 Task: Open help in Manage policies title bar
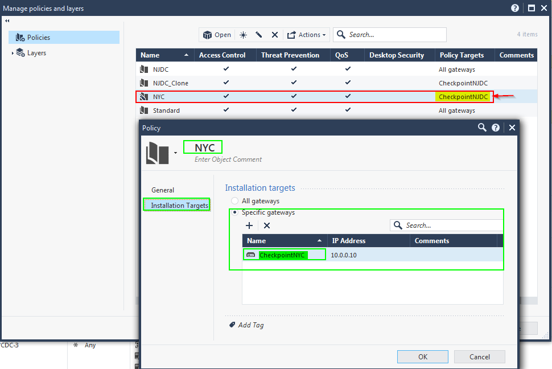click(515, 8)
